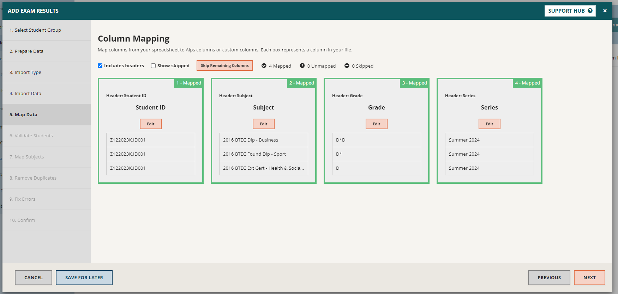Click '2016 BTEC Dip - Business' cell
The image size is (618, 294).
coord(264,140)
